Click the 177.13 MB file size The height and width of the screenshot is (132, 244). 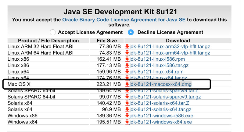click(x=109, y=66)
